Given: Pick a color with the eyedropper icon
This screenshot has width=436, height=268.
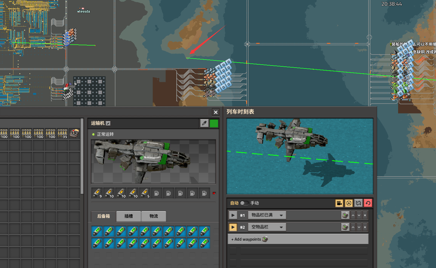Looking at the screenshot, I should (204, 123).
